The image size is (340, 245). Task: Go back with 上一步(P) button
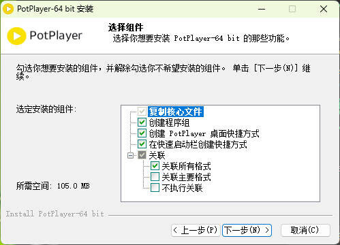click(196, 230)
